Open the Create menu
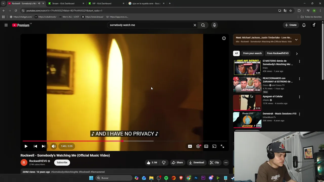Viewport: 324px width, 182px height. (291, 25)
